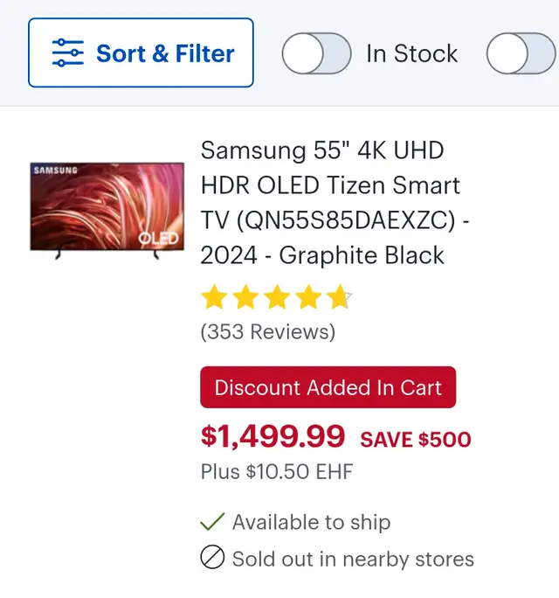Click the Plus $10.50 EHF fee text
559x598 pixels.
pos(277,471)
